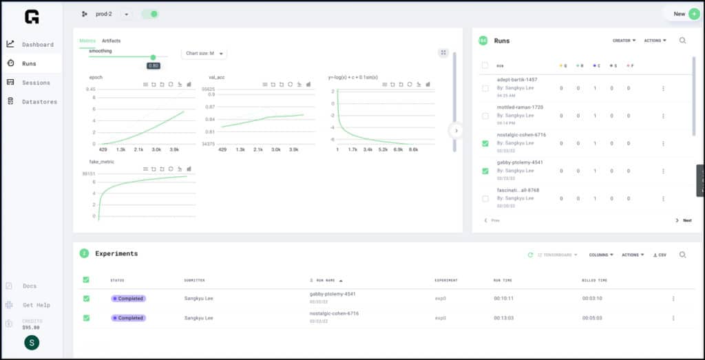Click the cluster icon beside prod-2
The image size is (705, 360).
click(x=85, y=14)
